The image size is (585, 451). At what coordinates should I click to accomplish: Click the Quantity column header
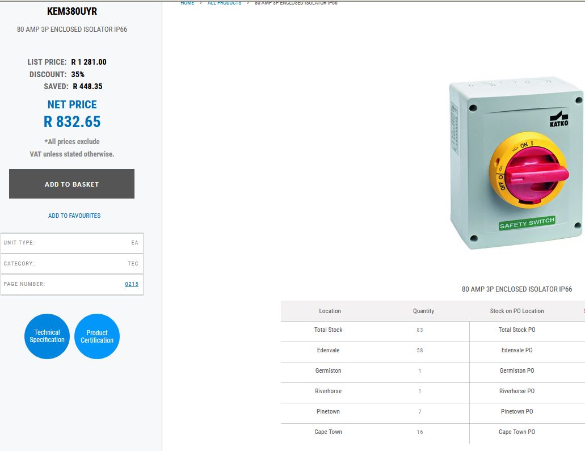423,311
